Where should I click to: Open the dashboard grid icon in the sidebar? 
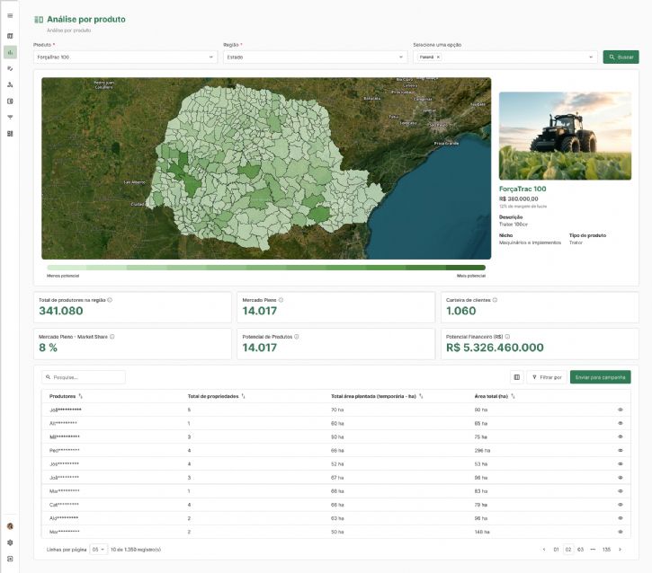click(10, 134)
